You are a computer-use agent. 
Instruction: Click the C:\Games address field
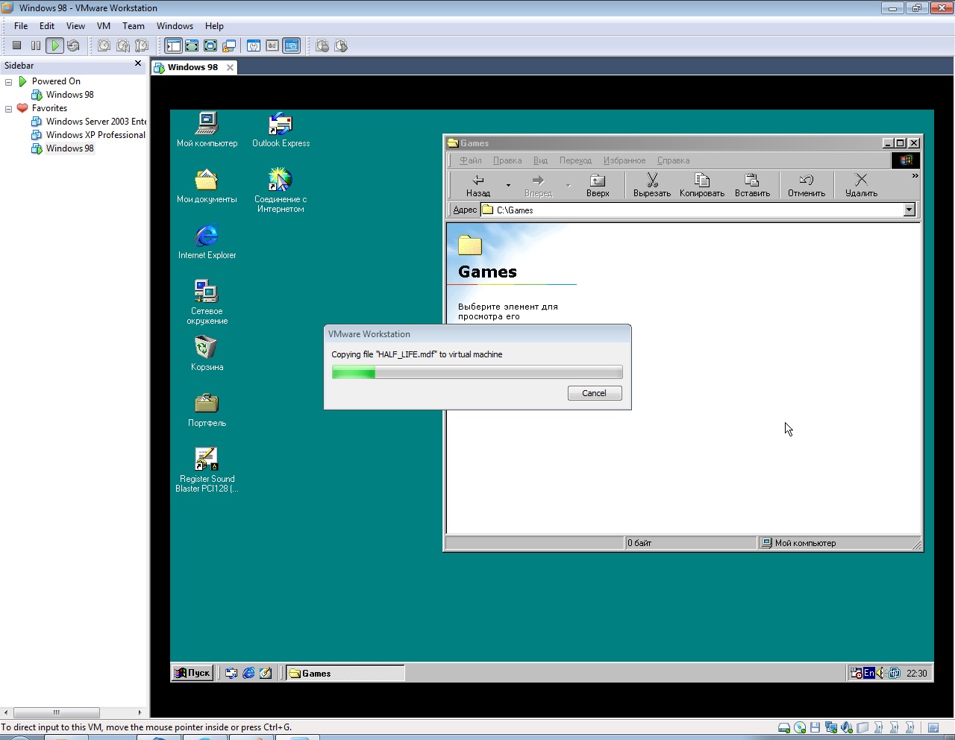point(692,210)
